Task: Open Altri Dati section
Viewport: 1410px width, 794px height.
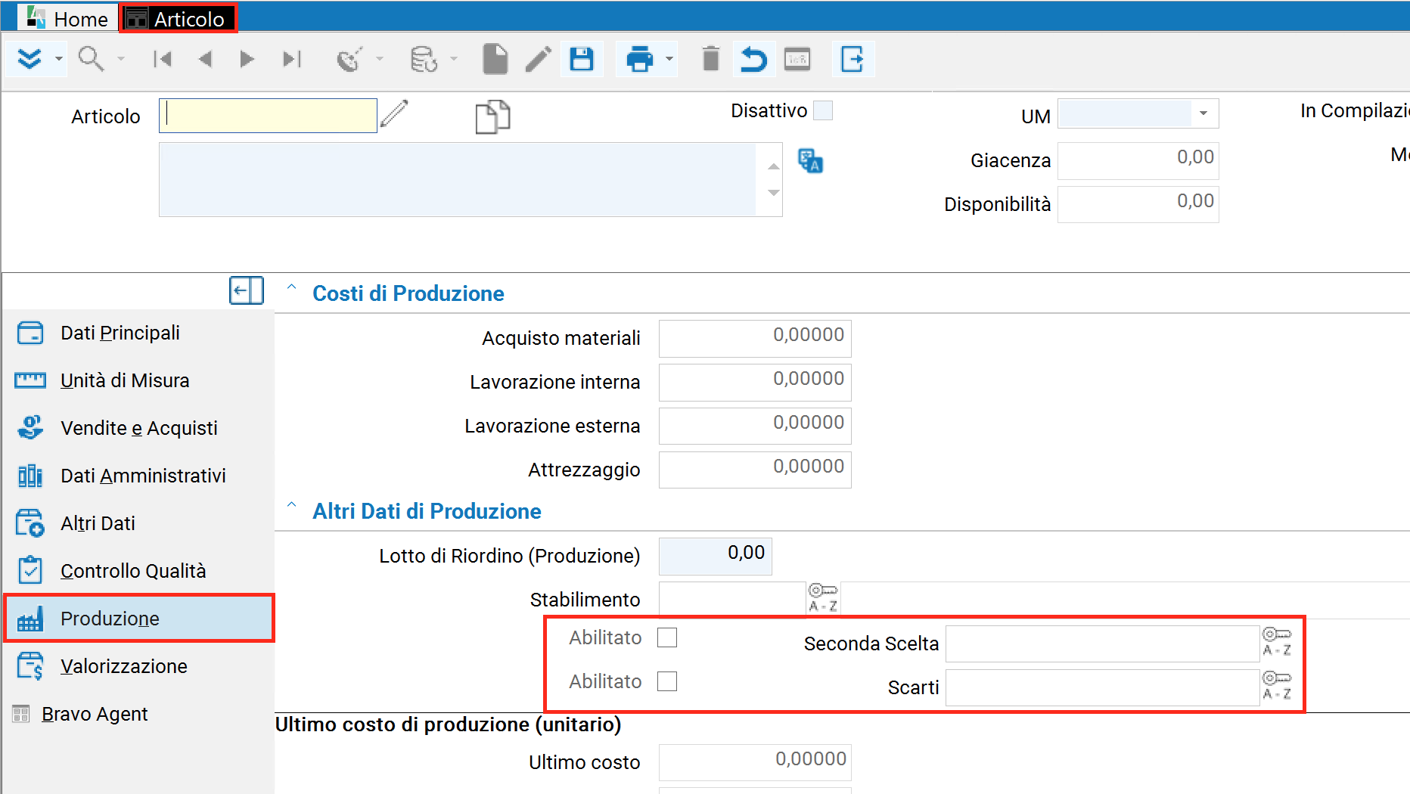Action: coord(98,523)
